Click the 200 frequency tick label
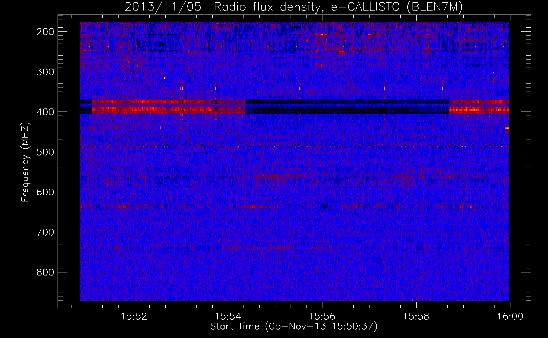This screenshot has height=338, width=548. [45, 32]
